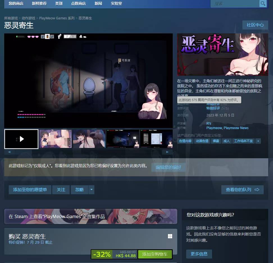Click the thumbnail strip scrollbar track
The width and height of the screenshot is (273, 263).
[x=88, y=152]
